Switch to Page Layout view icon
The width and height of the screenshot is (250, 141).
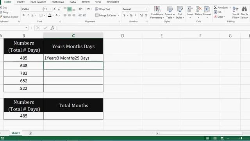pos(215,138)
